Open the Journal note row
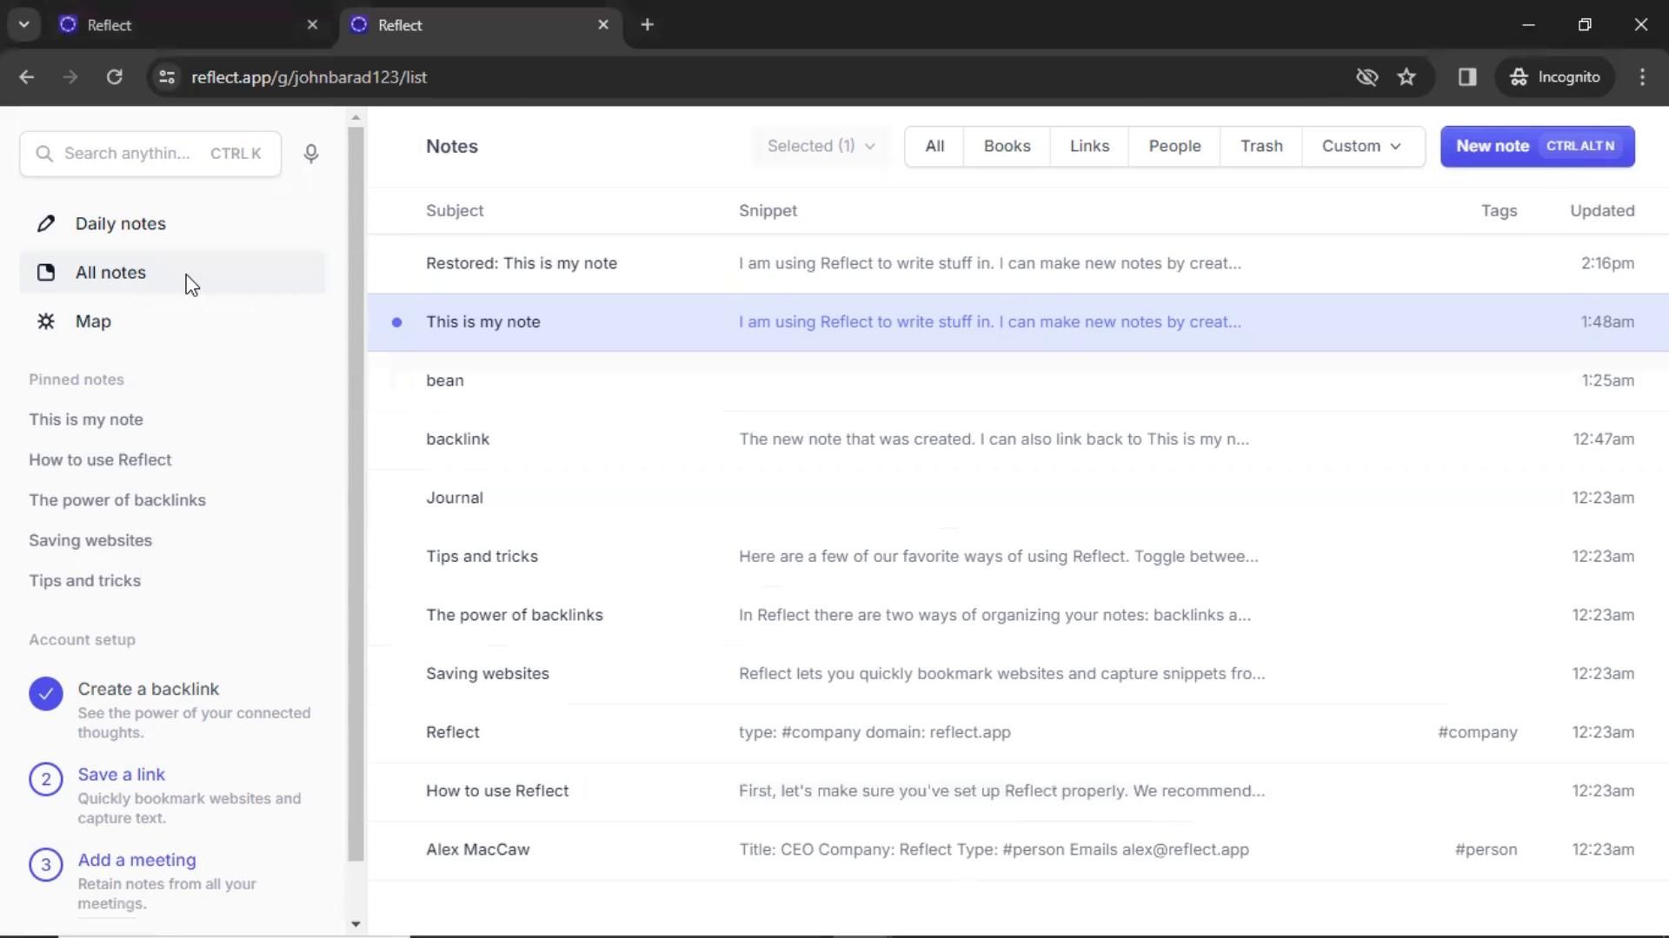Screen dimensions: 1669x938 click(1018, 498)
